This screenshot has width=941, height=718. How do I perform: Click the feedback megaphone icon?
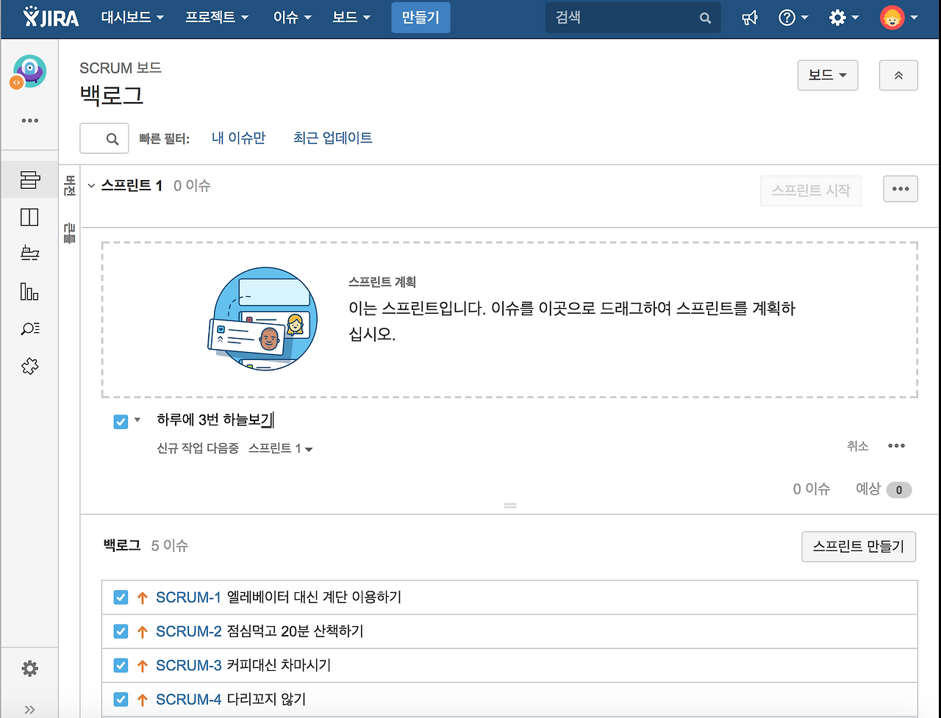[x=750, y=17]
